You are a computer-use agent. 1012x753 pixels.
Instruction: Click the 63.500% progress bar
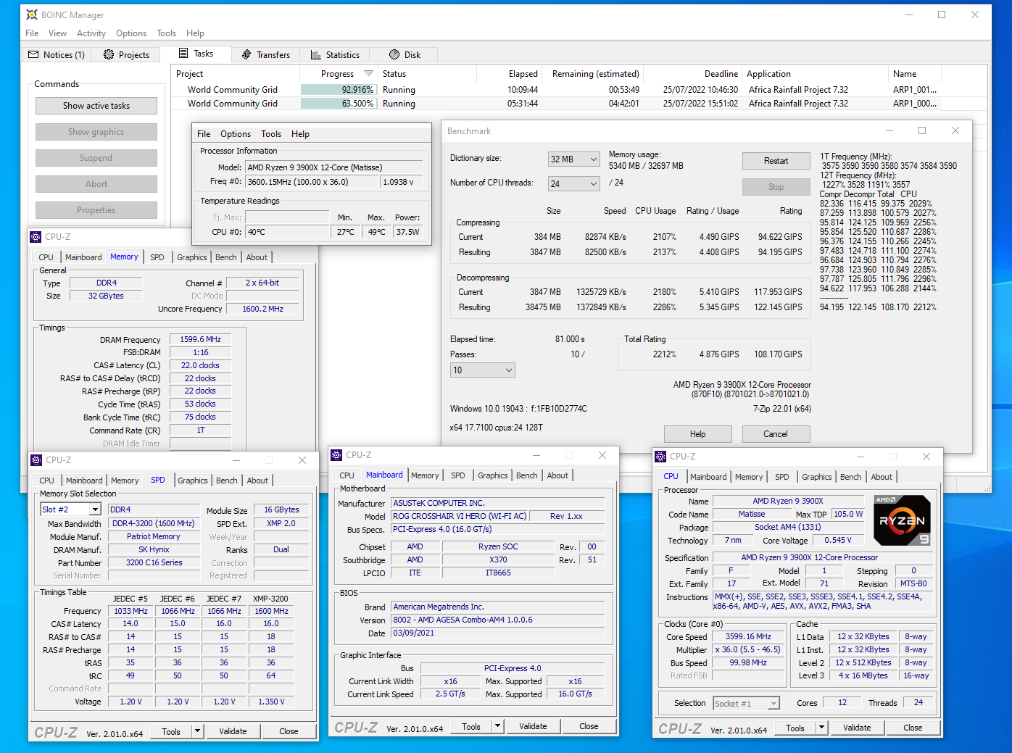338,104
